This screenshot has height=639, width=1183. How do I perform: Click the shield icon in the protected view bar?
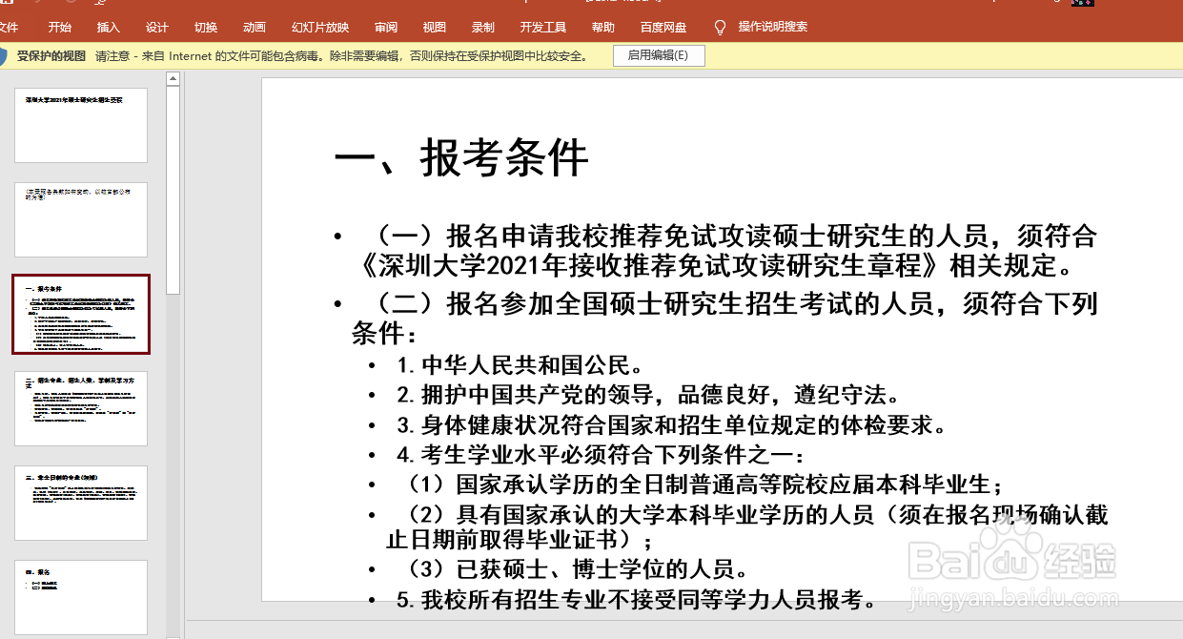tap(3, 56)
